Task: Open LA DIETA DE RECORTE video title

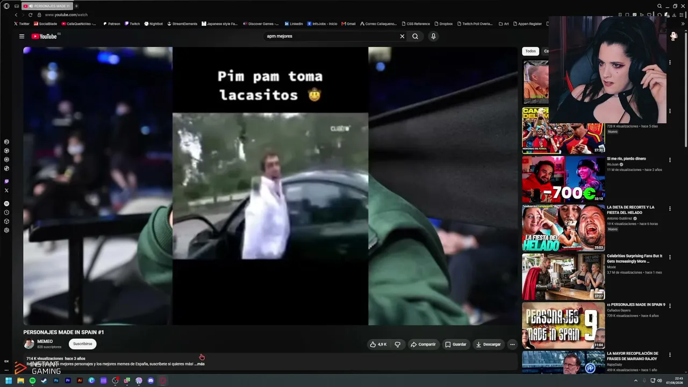Action: point(630,210)
